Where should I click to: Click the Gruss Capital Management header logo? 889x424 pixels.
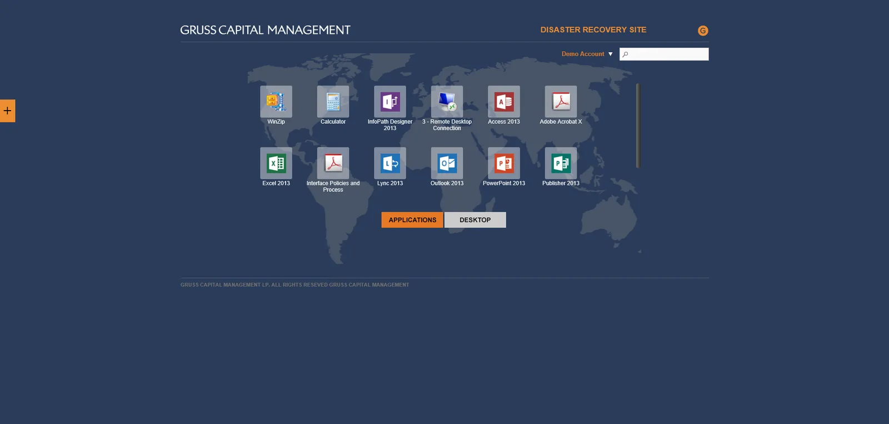point(265,30)
